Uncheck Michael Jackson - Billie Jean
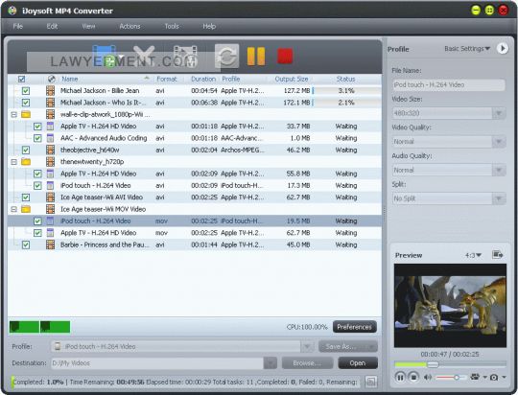The height and width of the screenshot is (395, 518). pyautogui.click(x=26, y=91)
